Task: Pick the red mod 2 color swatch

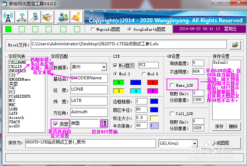Action: (x=153, y=82)
